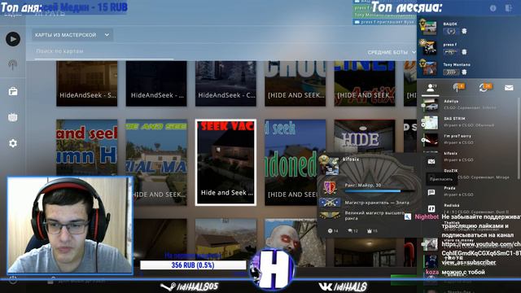
Task: Click the info icon in top-right header
Action: click(x=493, y=8)
